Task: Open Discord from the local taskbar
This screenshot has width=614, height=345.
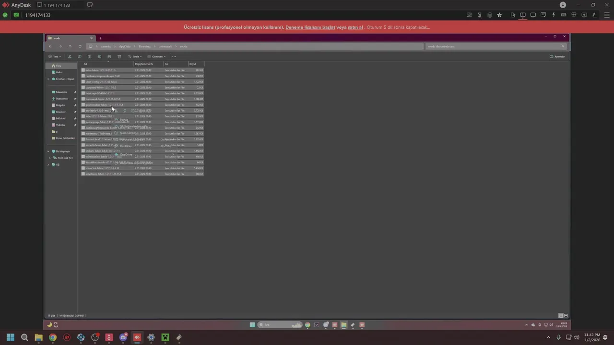Action: 123,337
